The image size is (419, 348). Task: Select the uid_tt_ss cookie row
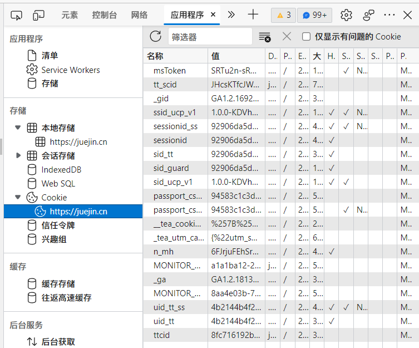click(x=281, y=307)
